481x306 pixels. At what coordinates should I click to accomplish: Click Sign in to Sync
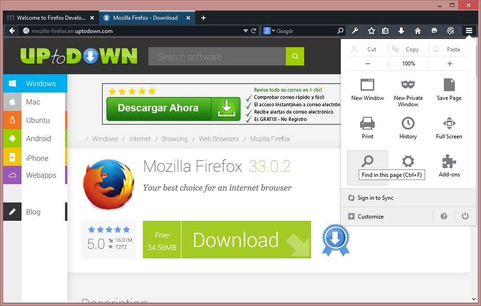click(x=375, y=198)
